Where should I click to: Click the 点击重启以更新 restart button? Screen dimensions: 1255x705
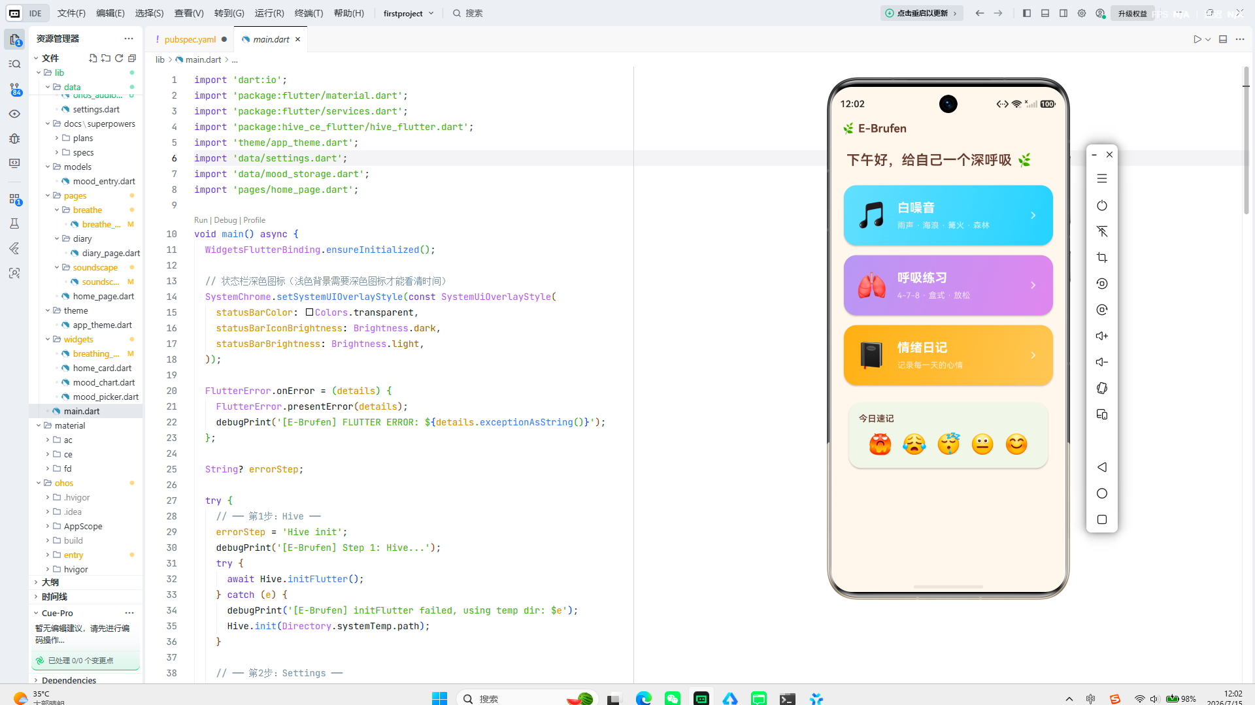coord(921,13)
